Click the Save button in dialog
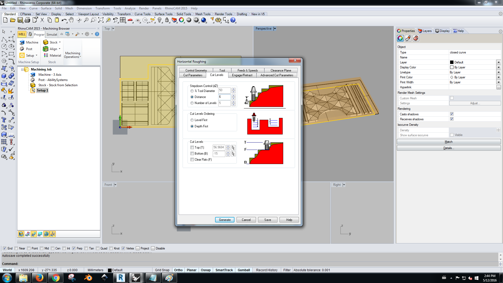 (268, 220)
